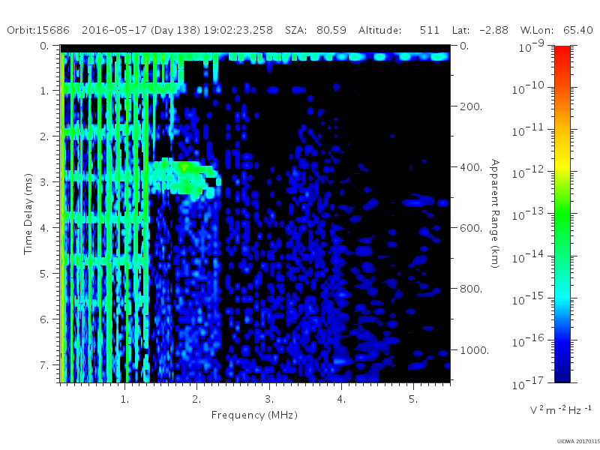Click the Orbit:15686 header text
This screenshot has height=450, width=600.
pos(38,30)
